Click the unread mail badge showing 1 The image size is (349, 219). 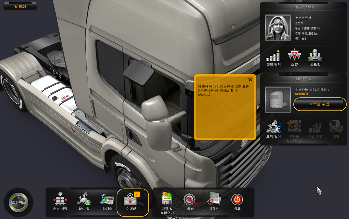point(137,194)
